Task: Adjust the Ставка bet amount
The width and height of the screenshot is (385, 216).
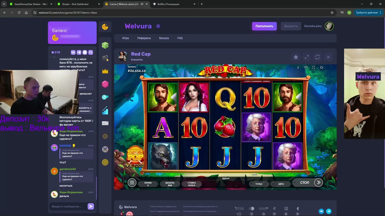Action: [192, 184]
